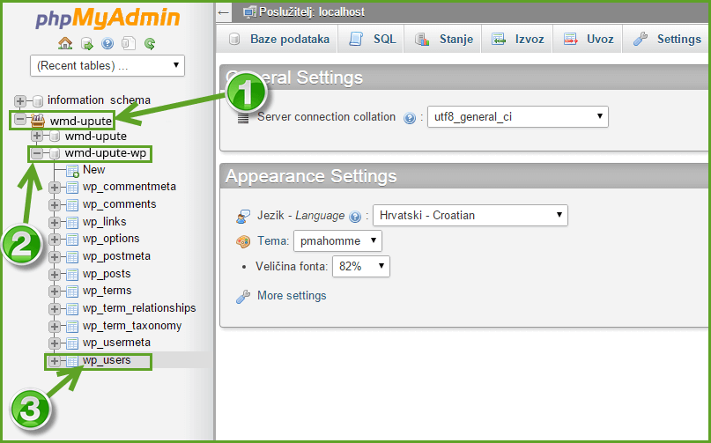Viewport: 711px width, 443px height.
Task: Click help icon next to collation label
Action: click(x=410, y=118)
